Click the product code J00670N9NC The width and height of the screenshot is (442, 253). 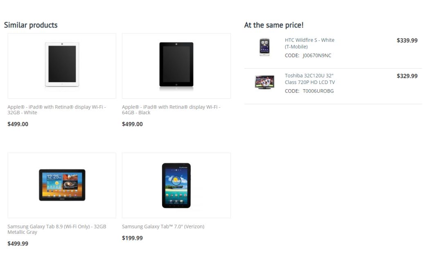317,55
